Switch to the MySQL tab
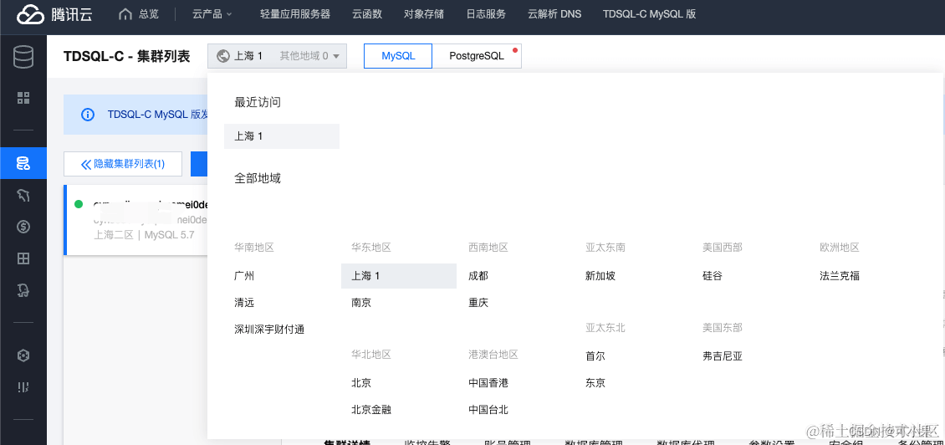 (398, 56)
